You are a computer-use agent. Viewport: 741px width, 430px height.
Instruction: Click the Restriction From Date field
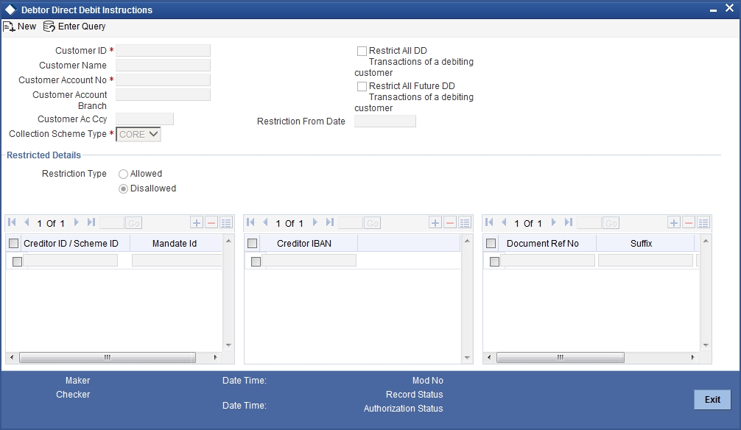385,121
